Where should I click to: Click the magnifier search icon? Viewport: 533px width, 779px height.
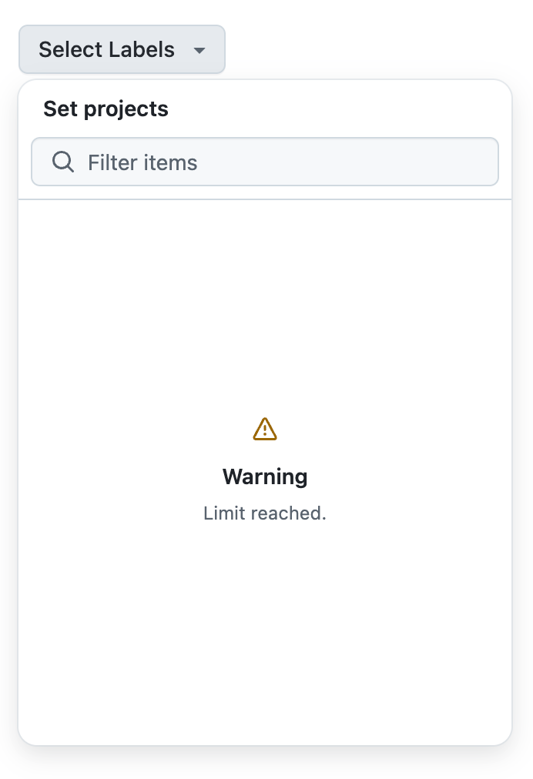[x=62, y=162]
